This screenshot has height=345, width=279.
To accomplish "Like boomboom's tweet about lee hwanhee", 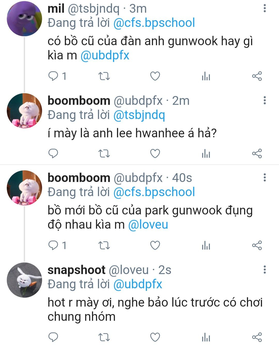I will pyautogui.click(x=155, y=154).
